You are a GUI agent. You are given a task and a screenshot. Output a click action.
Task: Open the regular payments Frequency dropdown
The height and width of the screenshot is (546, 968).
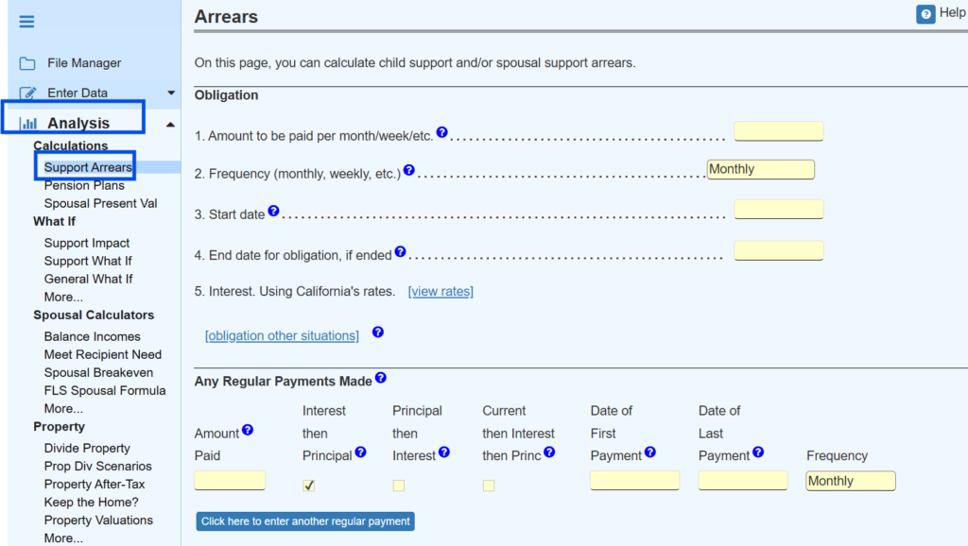click(851, 481)
